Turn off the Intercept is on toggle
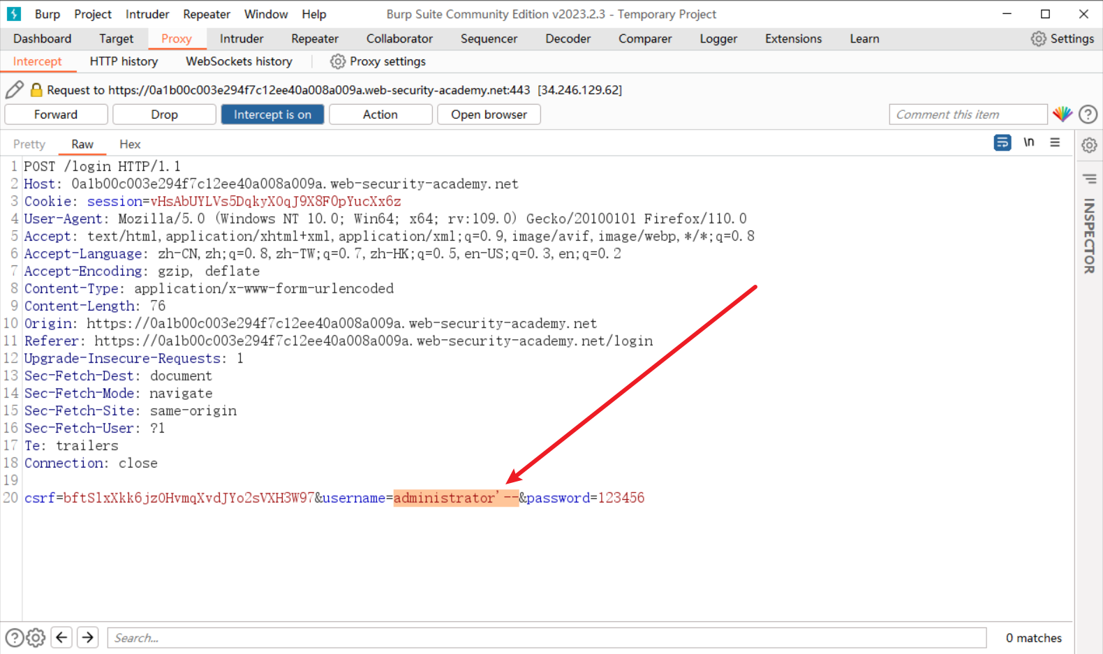The image size is (1103, 654). pyautogui.click(x=272, y=114)
